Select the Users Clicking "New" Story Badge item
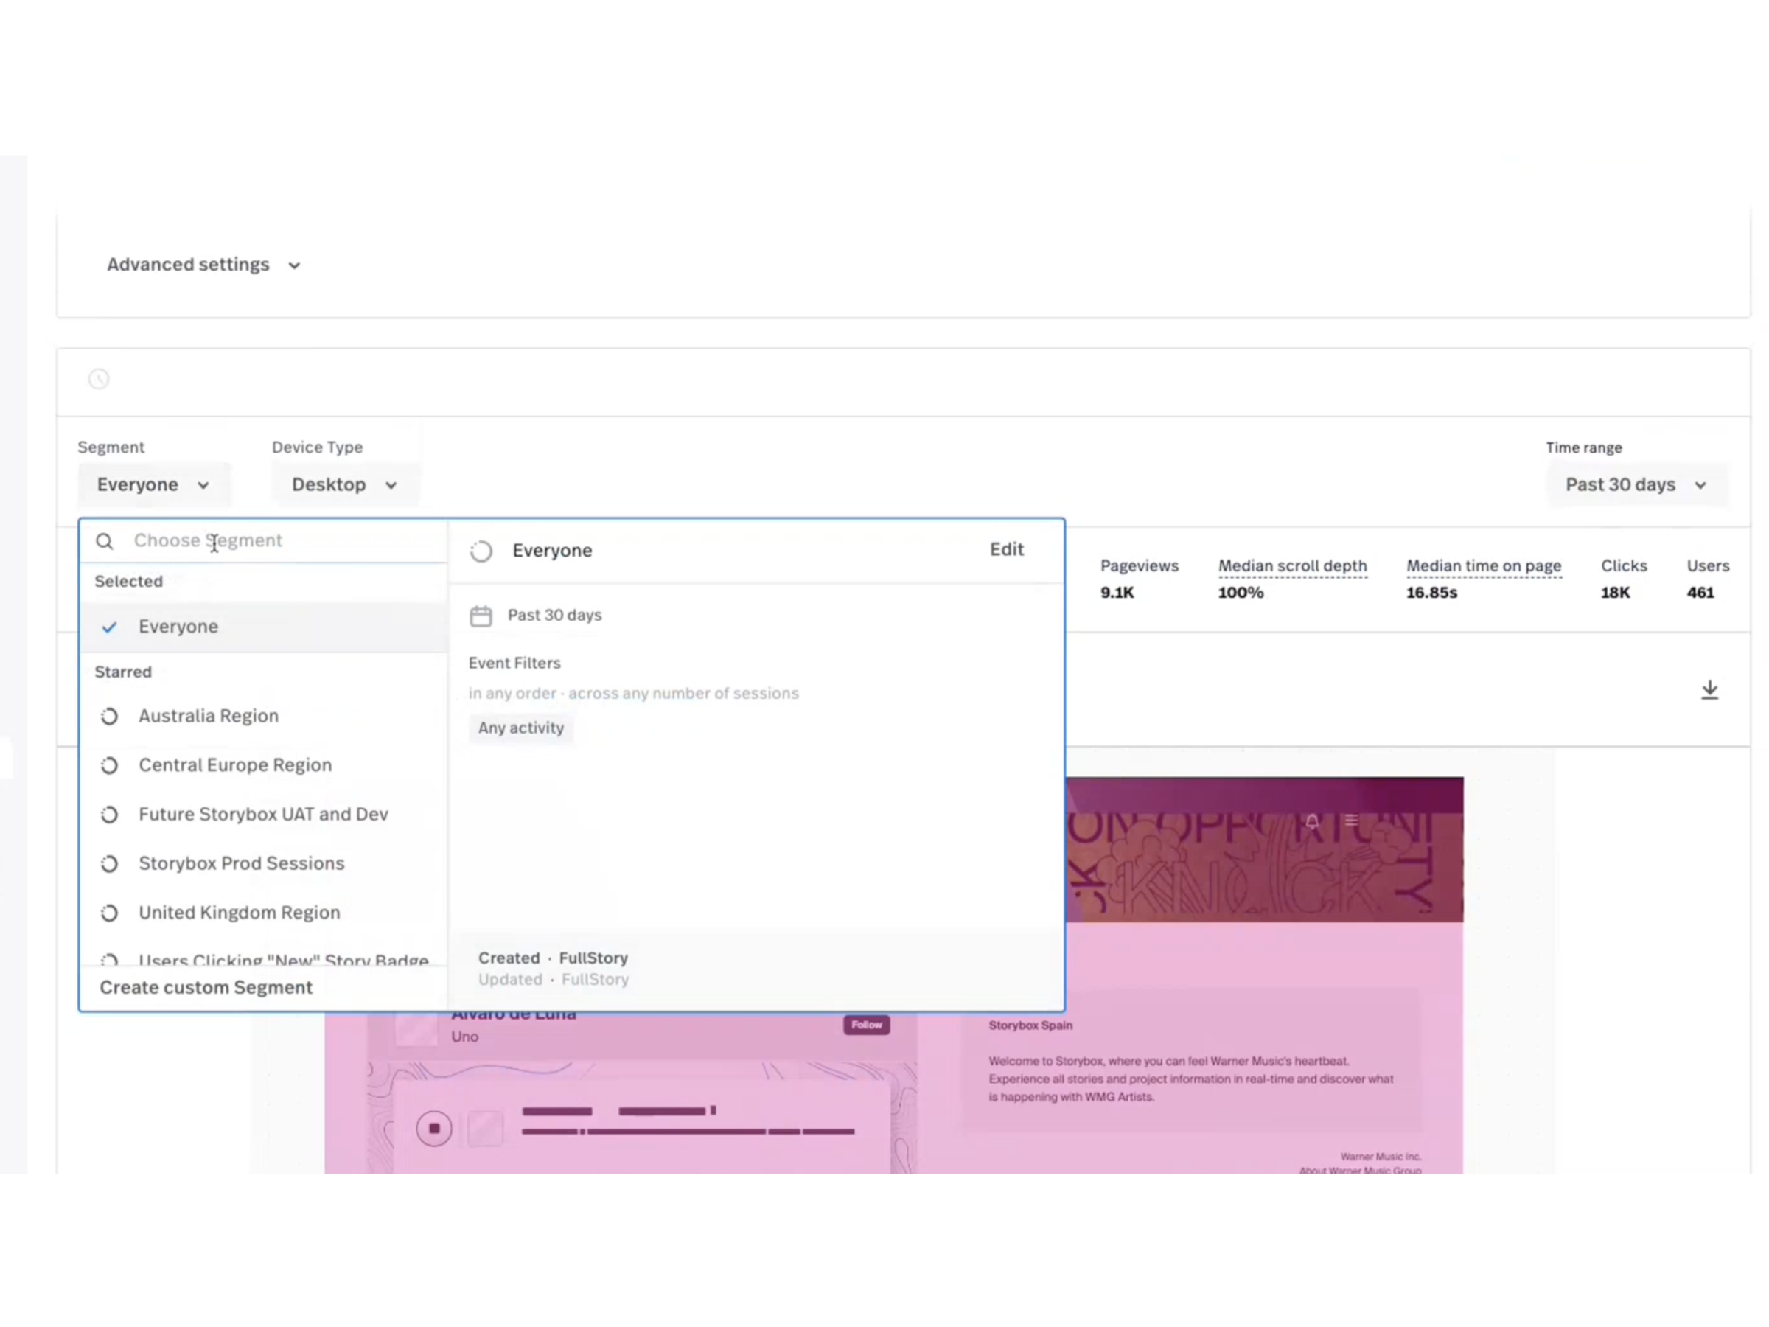Screen dimensions: 1769x1327 click(x=283, y=958)
